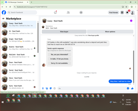This screenshot has width=138, height=111.
Task: Click the browser back arrow
Action: click(x=2, y=7)
